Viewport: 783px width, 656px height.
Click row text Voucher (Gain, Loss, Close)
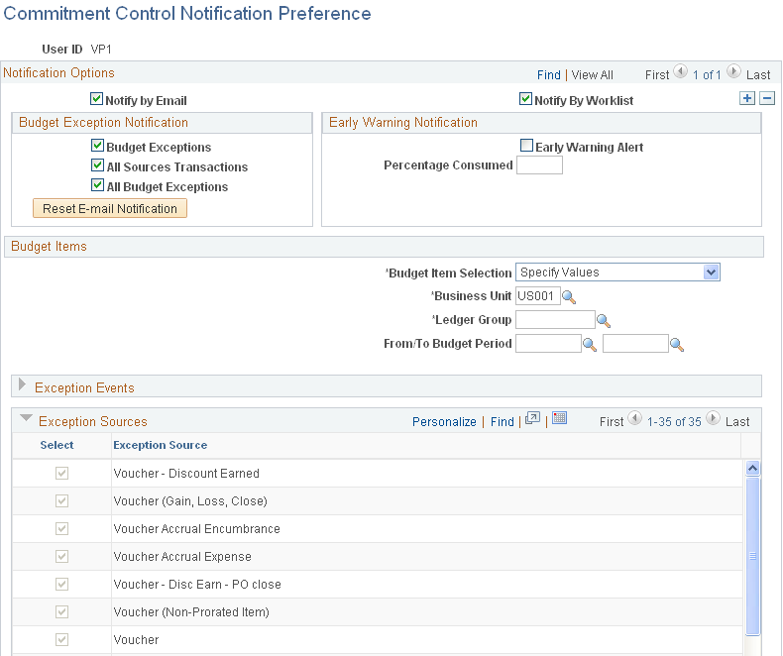pyautogui.click(x=190, y=501)
